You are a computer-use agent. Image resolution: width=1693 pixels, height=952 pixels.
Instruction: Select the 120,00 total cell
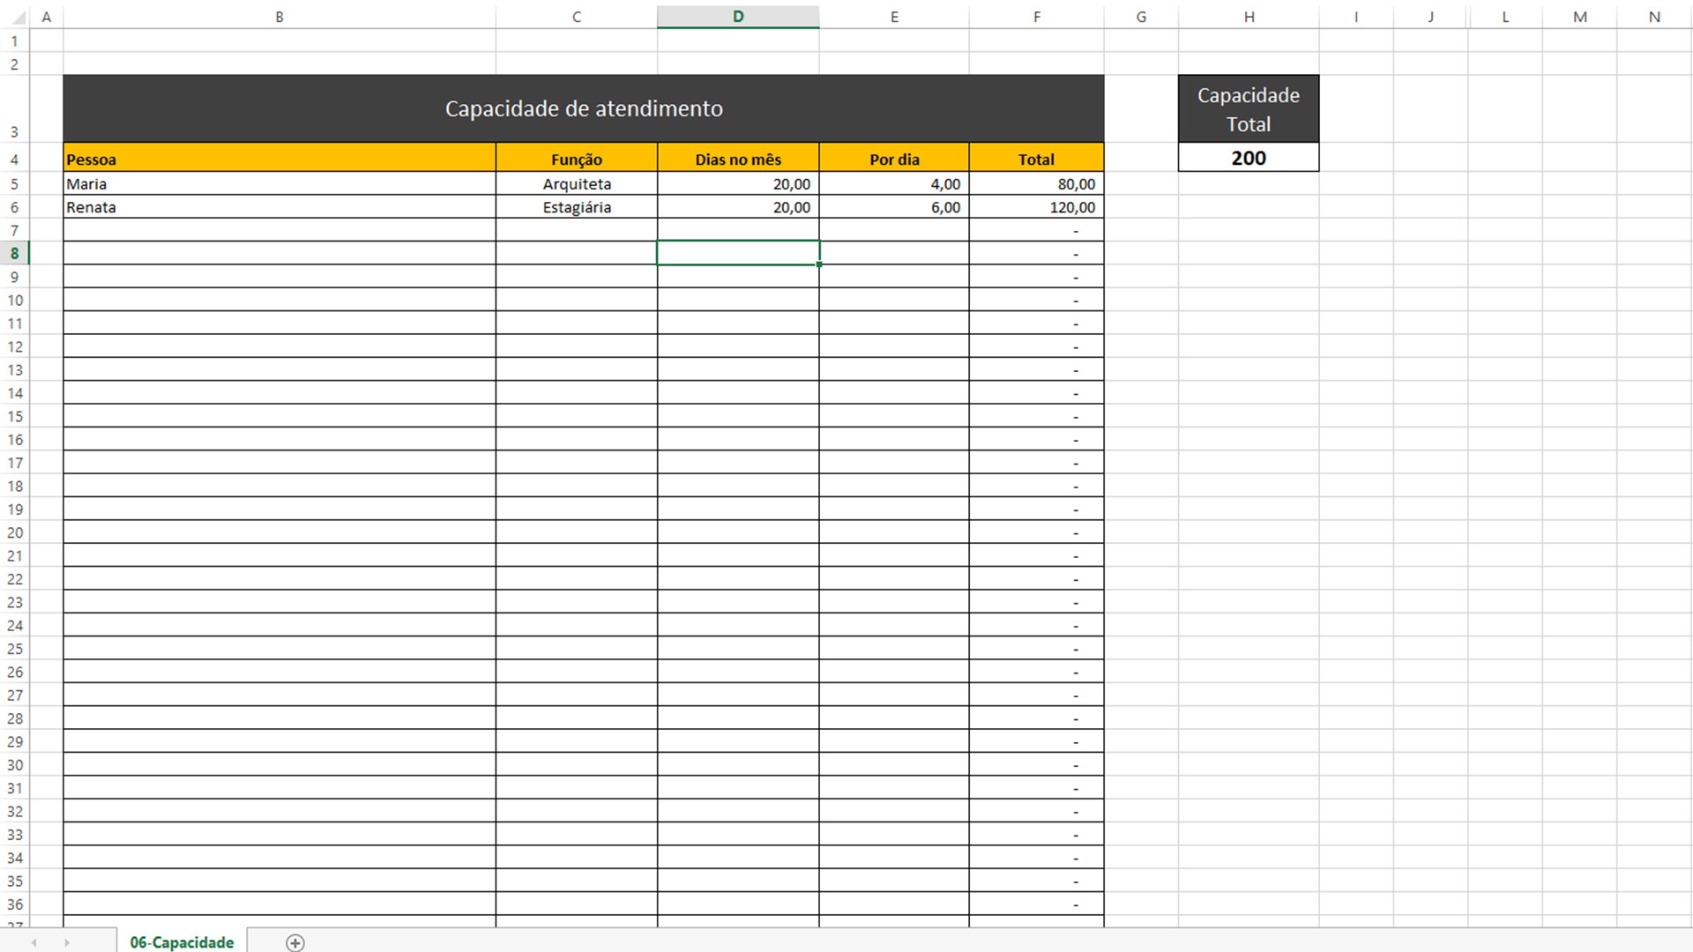pyautogui.click(x=1037, y=207)
